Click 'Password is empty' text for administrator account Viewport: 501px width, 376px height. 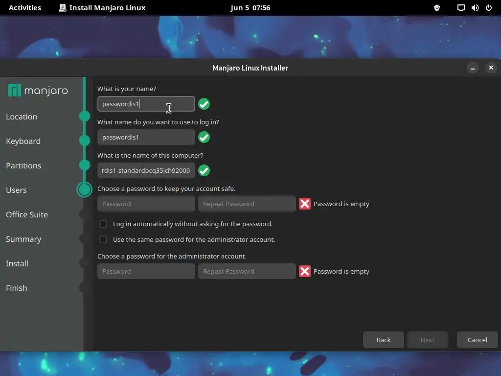click(341, 271)
